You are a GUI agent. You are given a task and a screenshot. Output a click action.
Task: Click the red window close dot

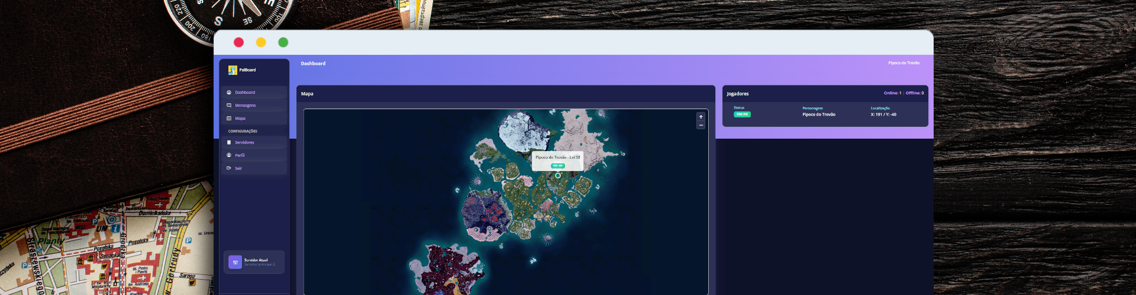click(x=238, y=42)
